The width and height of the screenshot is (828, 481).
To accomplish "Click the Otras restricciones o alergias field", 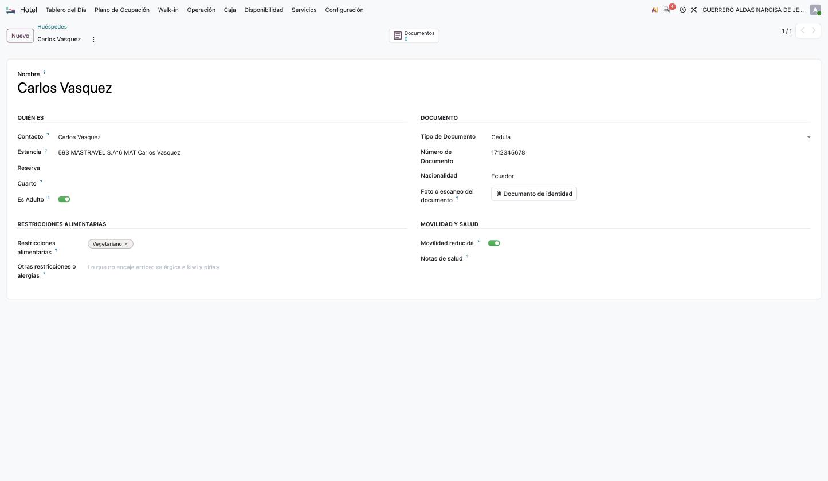I will coord(247,267).
